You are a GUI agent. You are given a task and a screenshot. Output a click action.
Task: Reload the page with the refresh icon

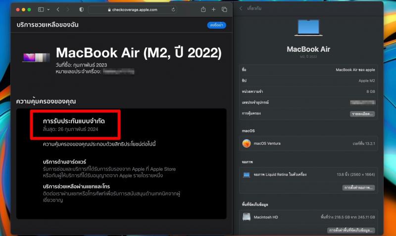coord(173,9)
